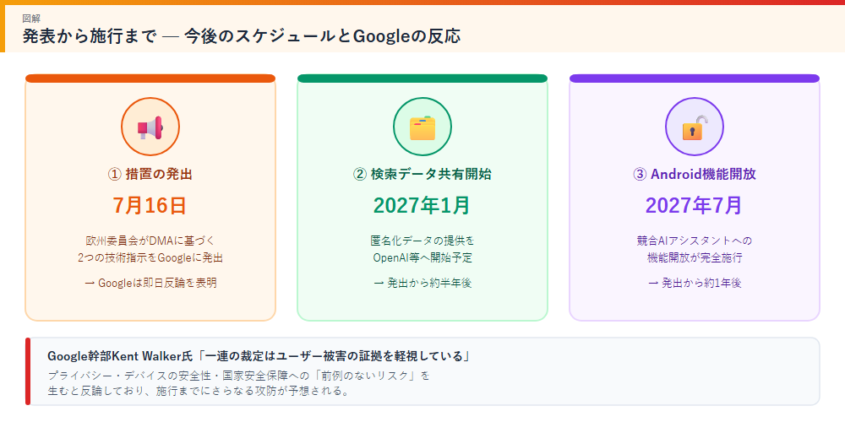Screen dimensions: 845x422
Task: Click the text "欧州委員会がDMAに基づく"
Action: [x=150, y=240]
